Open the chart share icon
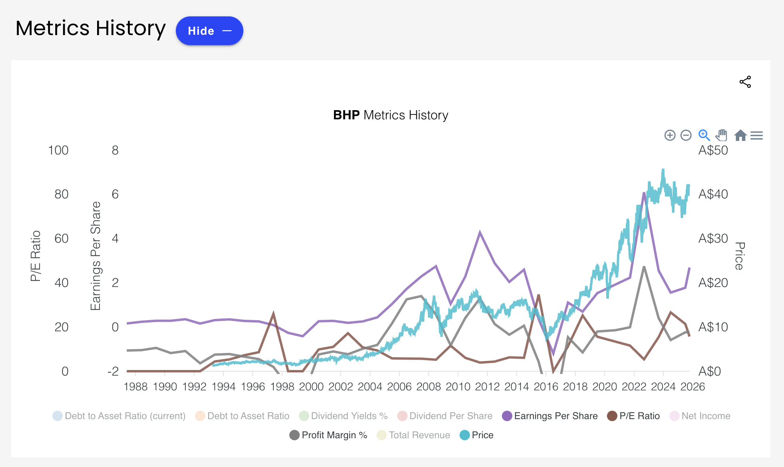 (746, 82)
